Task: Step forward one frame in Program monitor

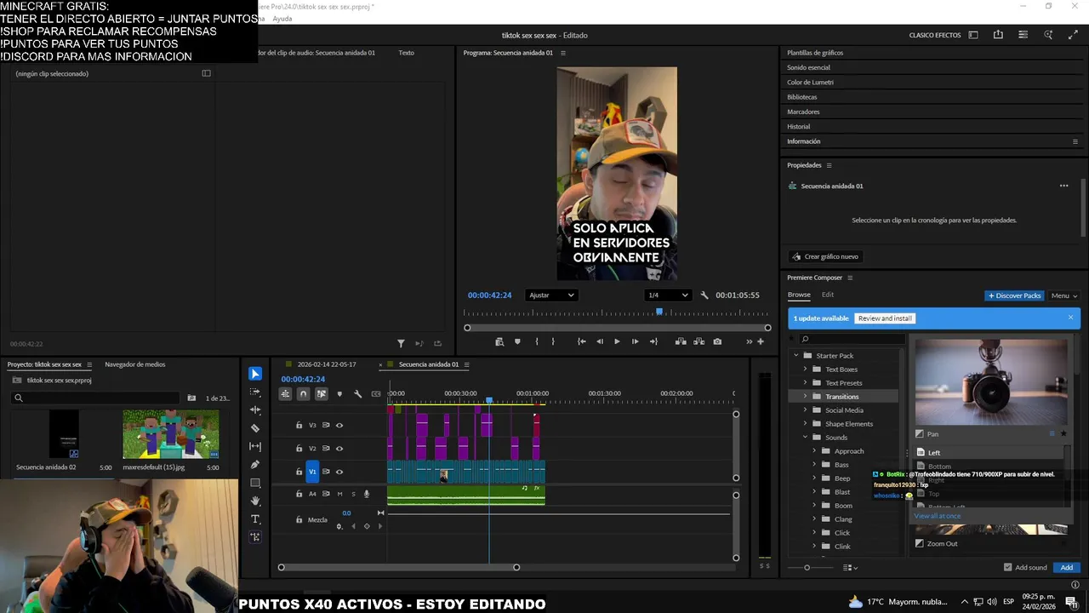Action: point(635,341)
